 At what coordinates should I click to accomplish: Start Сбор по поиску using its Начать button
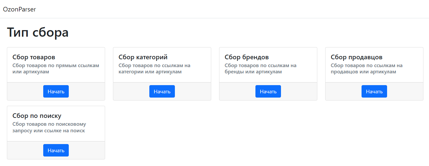pos(56,150)
